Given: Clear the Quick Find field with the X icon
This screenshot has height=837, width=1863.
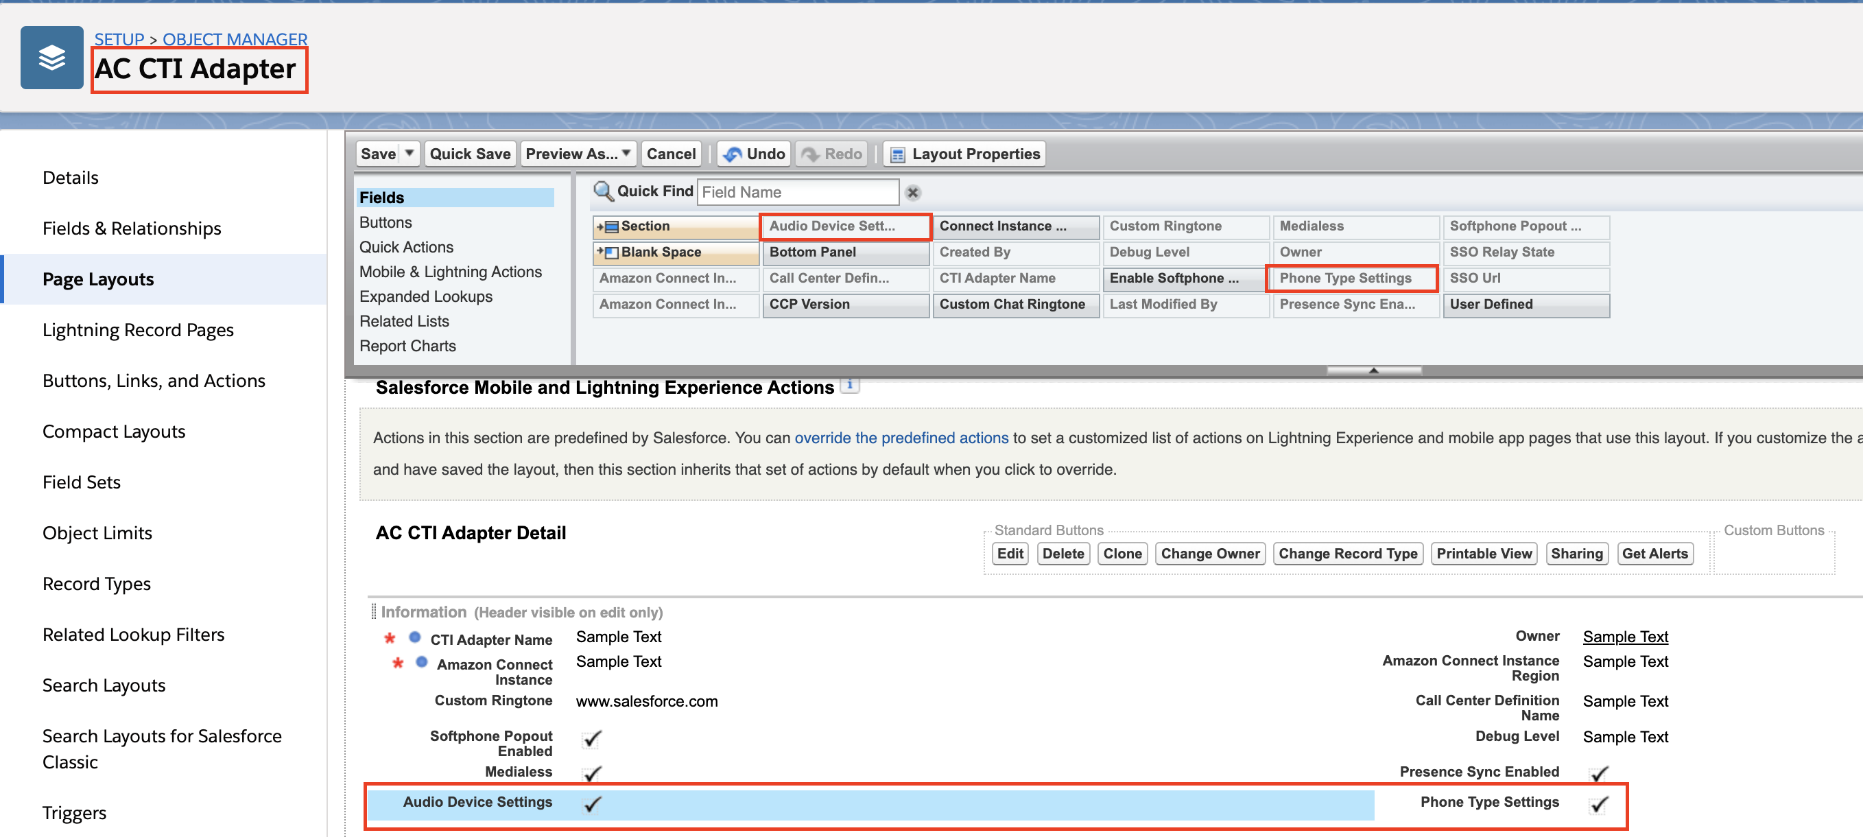Looking at the screenshot, I should coord(913,192).
